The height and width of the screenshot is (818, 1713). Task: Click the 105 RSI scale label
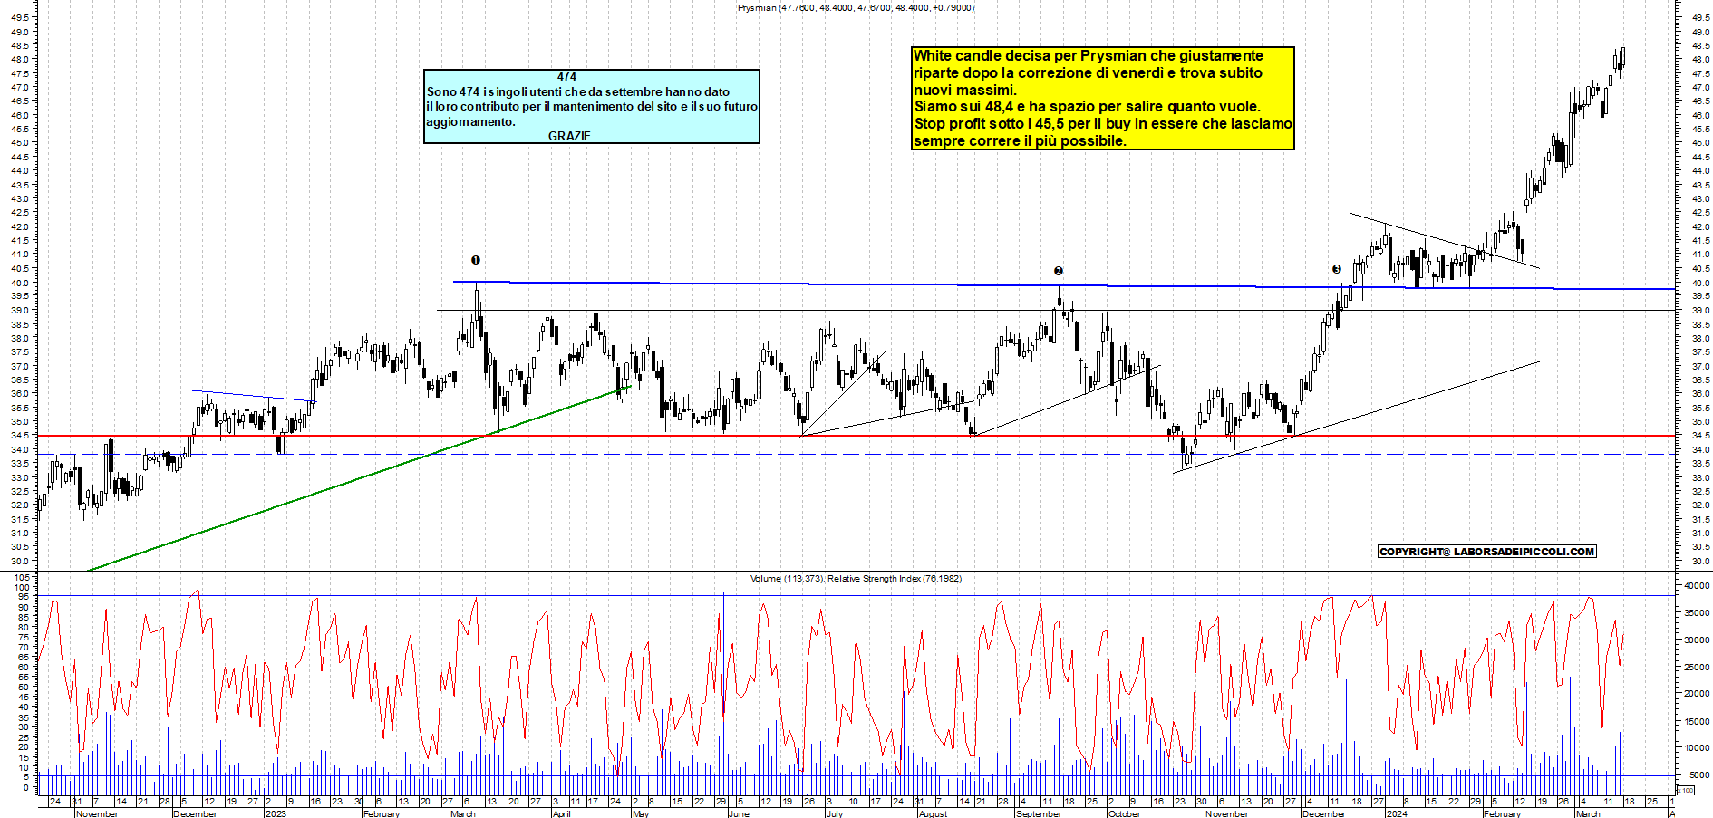[24, 577]
